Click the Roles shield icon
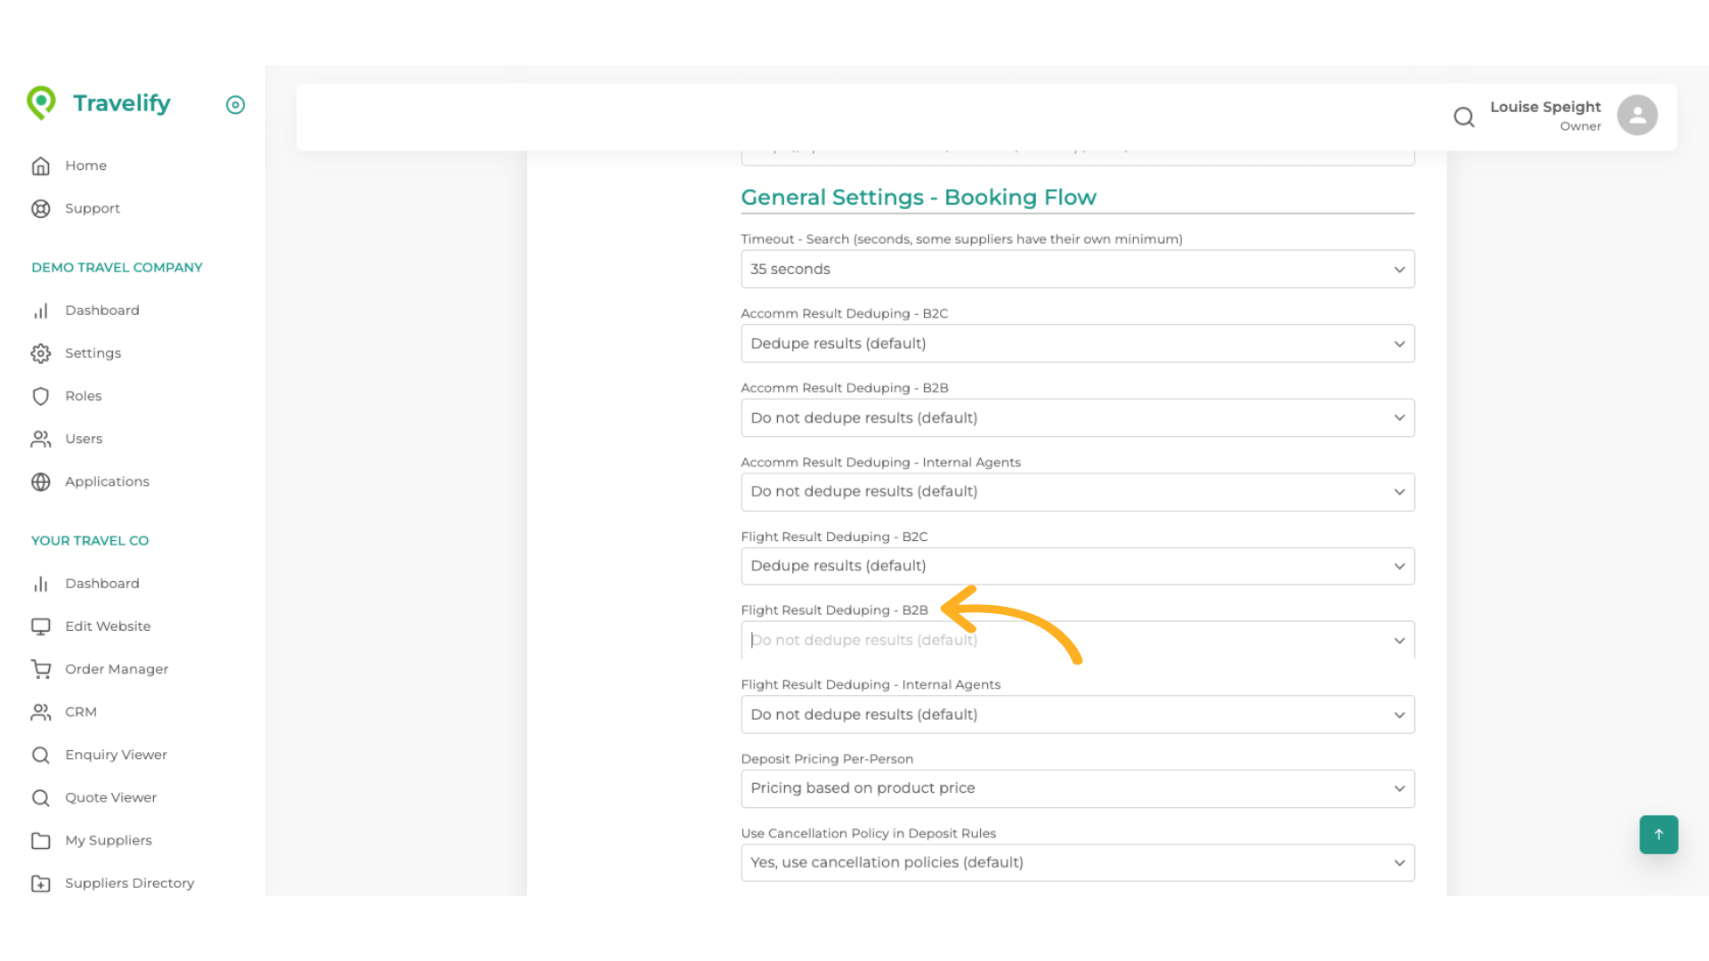Viewport: 1709px width, 961px height. 41,396
